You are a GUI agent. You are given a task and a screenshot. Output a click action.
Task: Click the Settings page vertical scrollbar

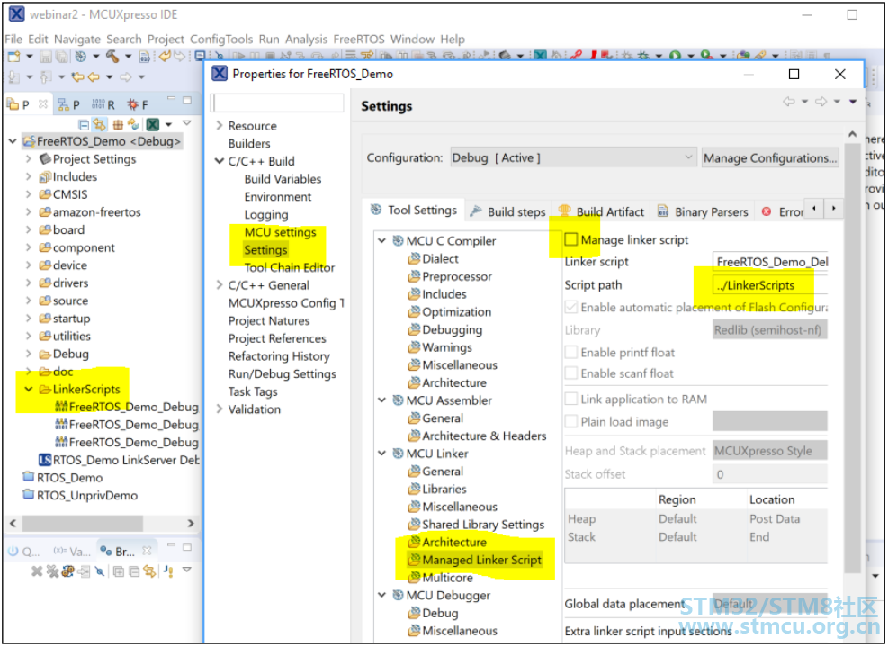pyautogui.click(x=852, y=358)
